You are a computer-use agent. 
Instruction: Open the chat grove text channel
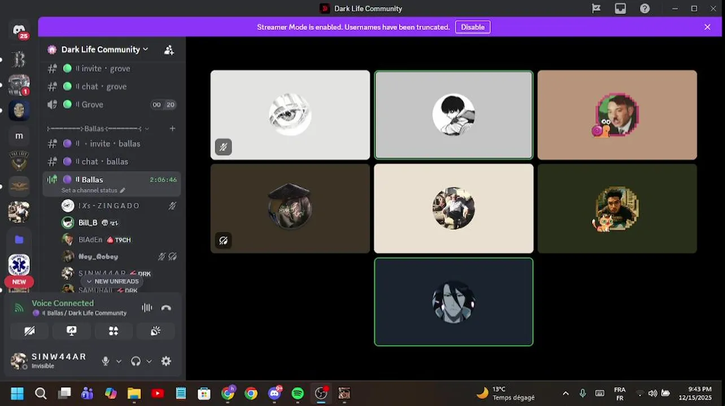click(112, 86)
